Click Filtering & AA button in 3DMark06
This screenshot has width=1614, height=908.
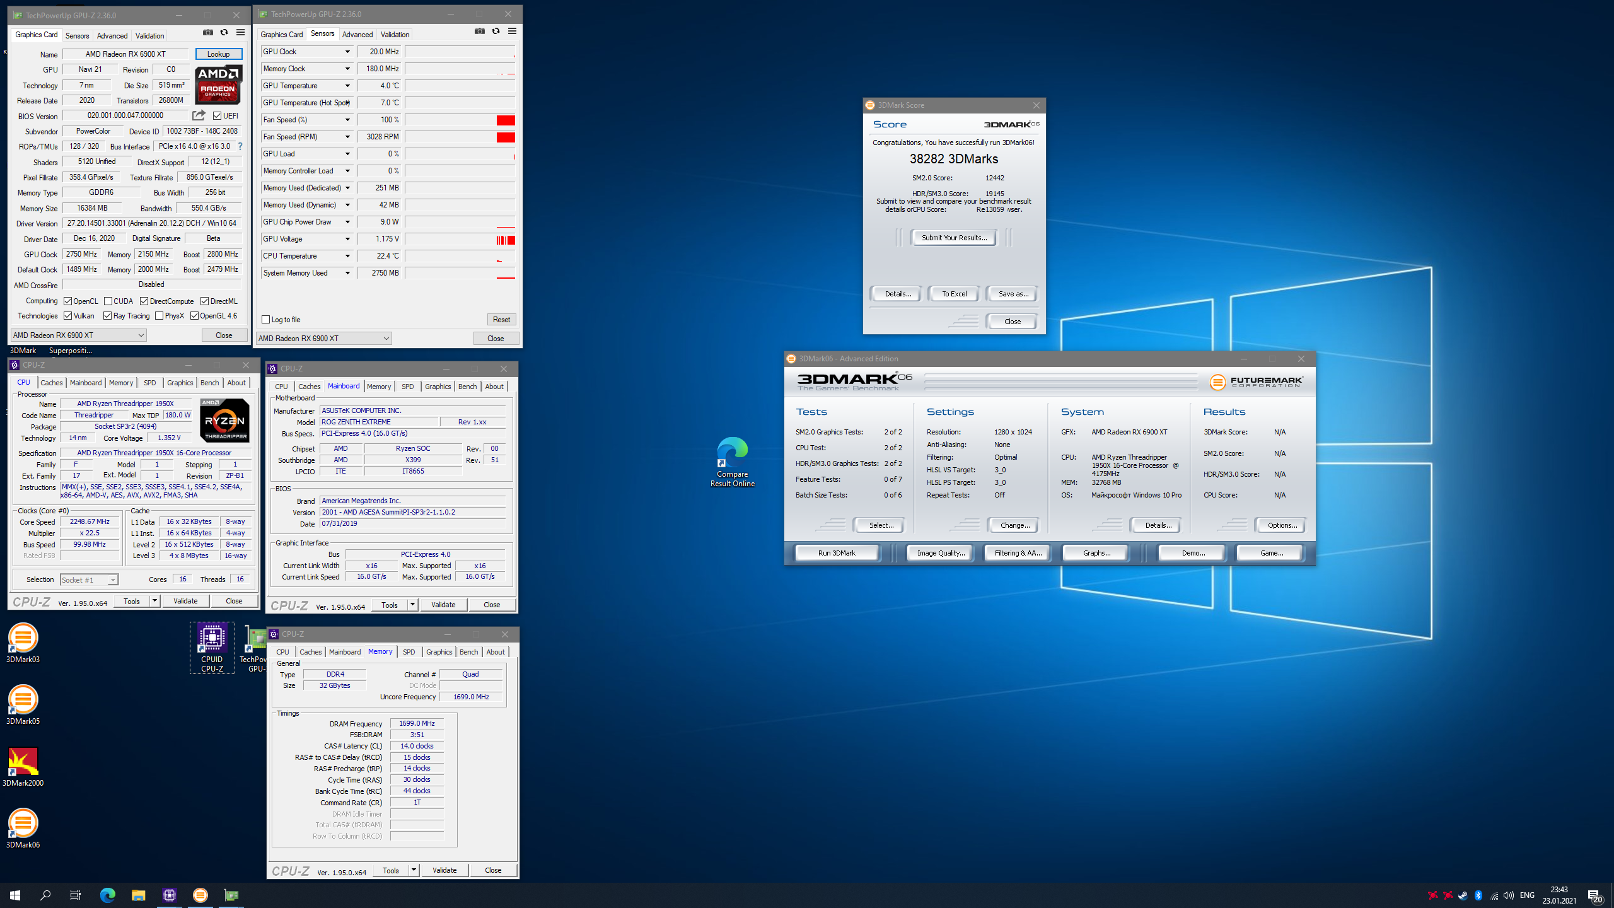(x=1018, y=553)
